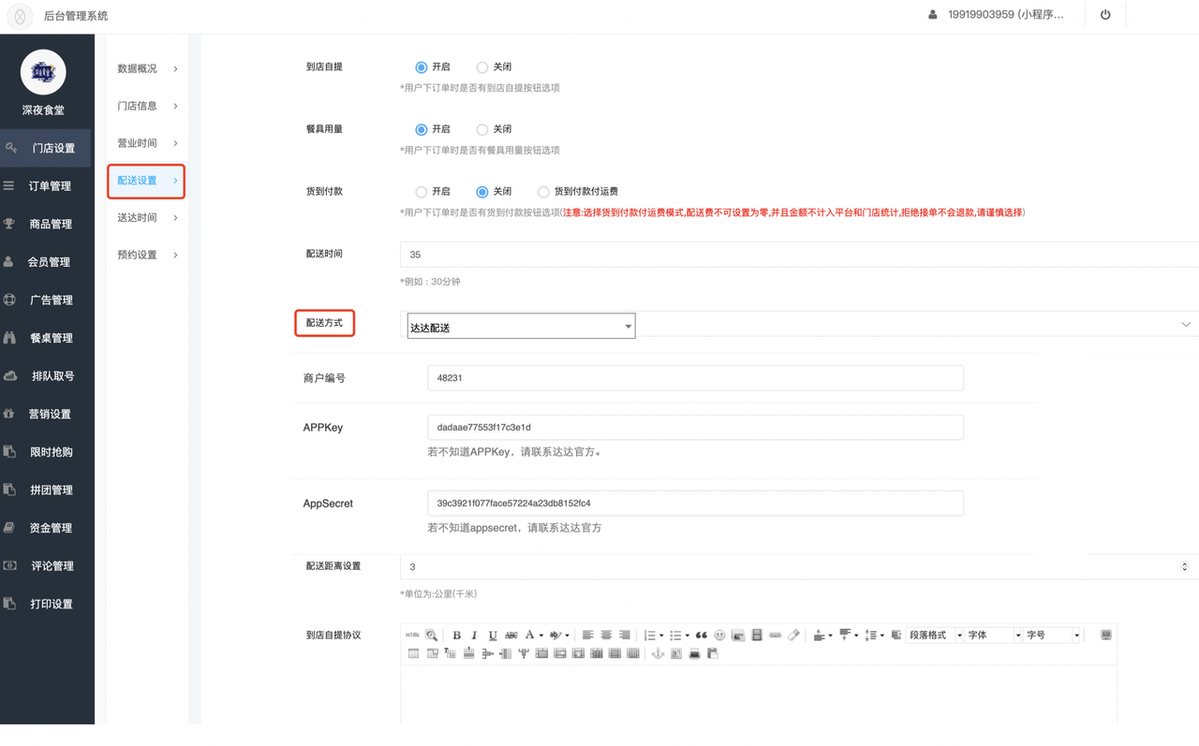Toggle underline formatting in editor
This screenshot has width=1199, height=746.
tap(493, 635)
